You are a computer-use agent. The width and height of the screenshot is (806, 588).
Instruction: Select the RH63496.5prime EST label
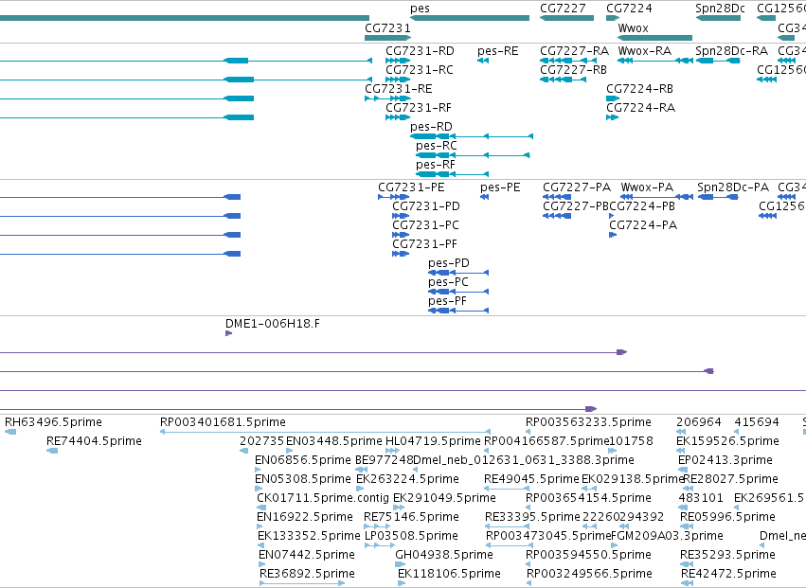[x=53, y=422]
